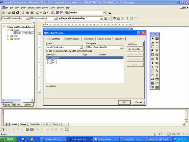
Task: Select the Hot Key control tool
Action: (157, 67)
